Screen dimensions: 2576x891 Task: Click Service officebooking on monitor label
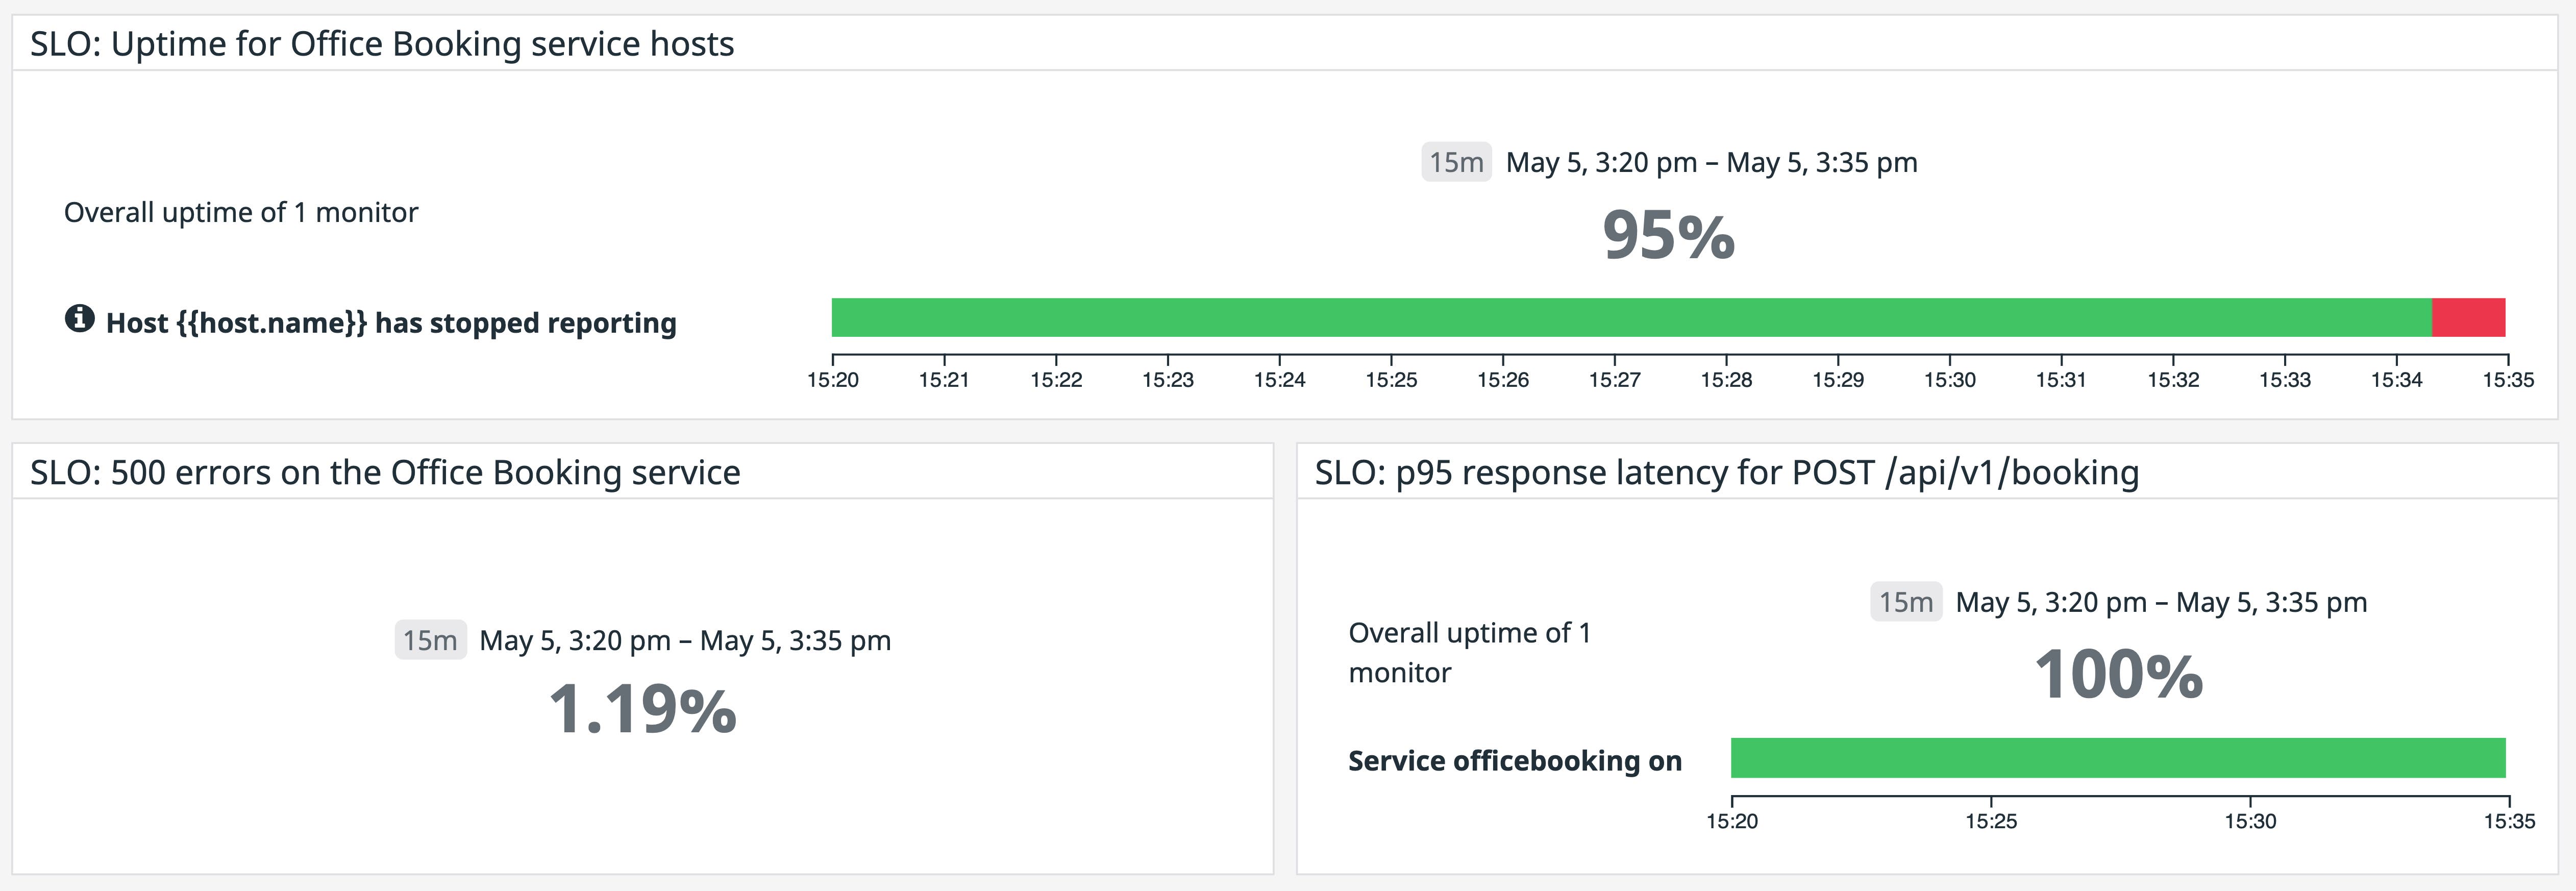(1513, 760)
